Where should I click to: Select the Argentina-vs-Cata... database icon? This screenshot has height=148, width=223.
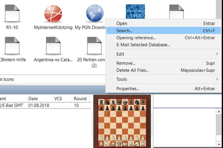53,46
